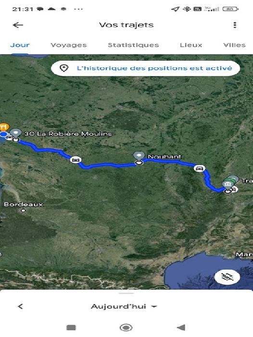Toggle the satellite layer button on map
253x337 pixels.
(228, 277)
